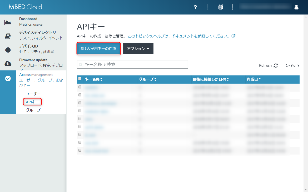Image resolution: width=308 pixels, height=192 pixels.
Task: Expand the アクション dropdown button
Action: 138,49
